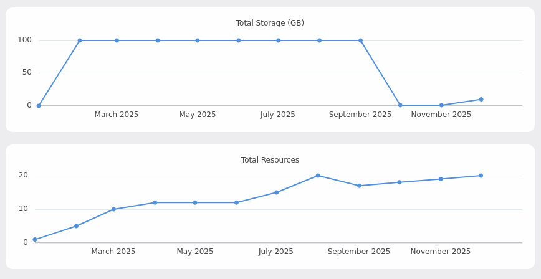Click the July 2025 Total Resources data point
This screenshot has width=541, height=279.
click(276, 192)
